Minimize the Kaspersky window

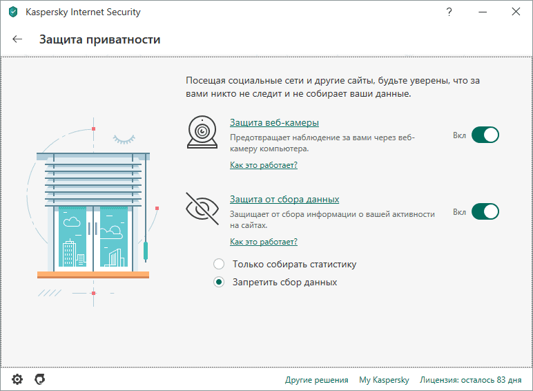pos(483,12)
